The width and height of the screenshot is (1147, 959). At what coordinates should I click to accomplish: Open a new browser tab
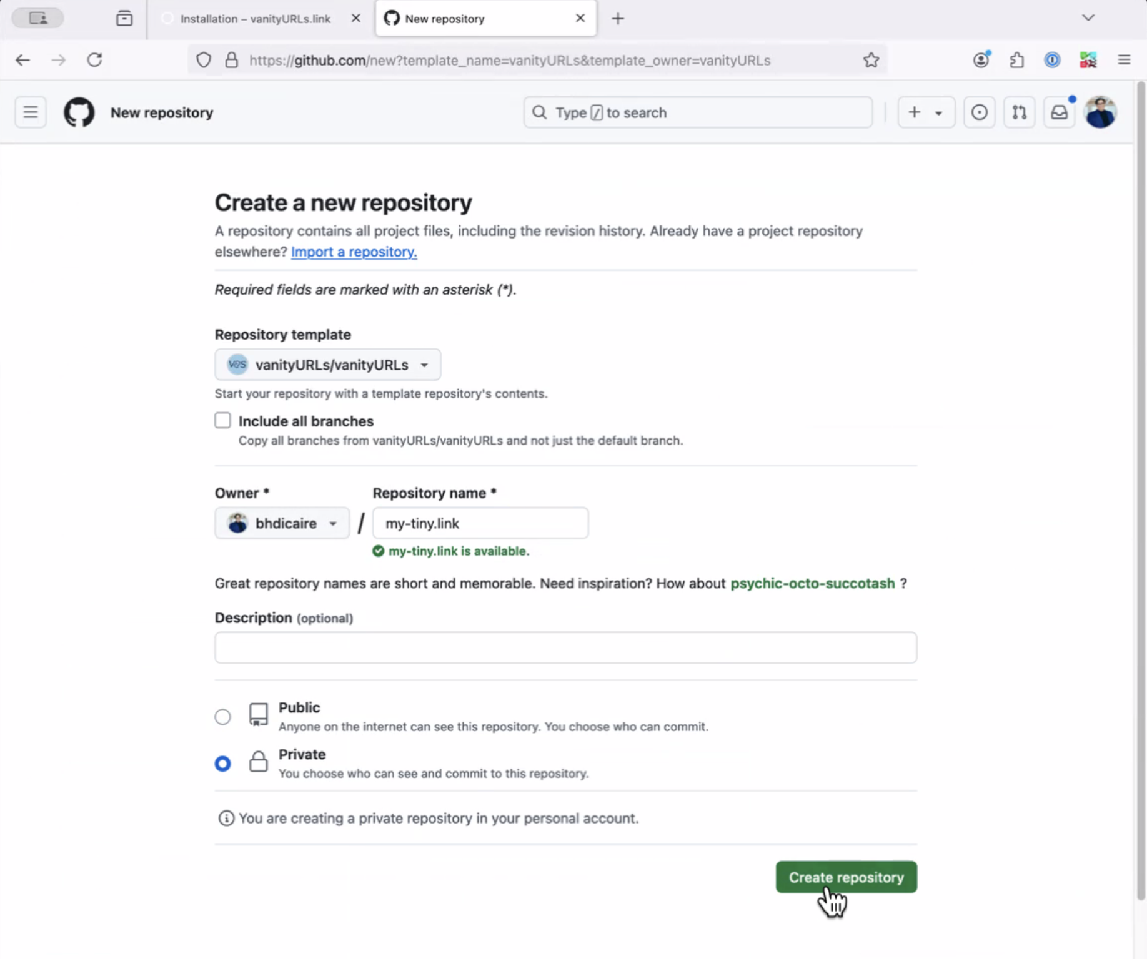618,19
